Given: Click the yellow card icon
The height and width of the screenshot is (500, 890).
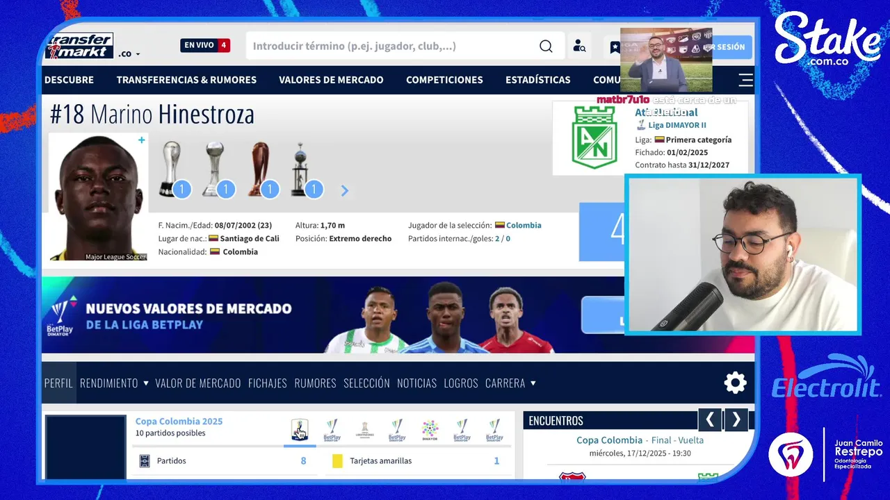Looking at the screenshot, I should 337,461.
